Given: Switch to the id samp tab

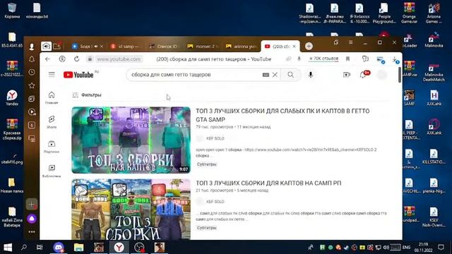Looking at the screenshot, I should (x=126, y=47).
